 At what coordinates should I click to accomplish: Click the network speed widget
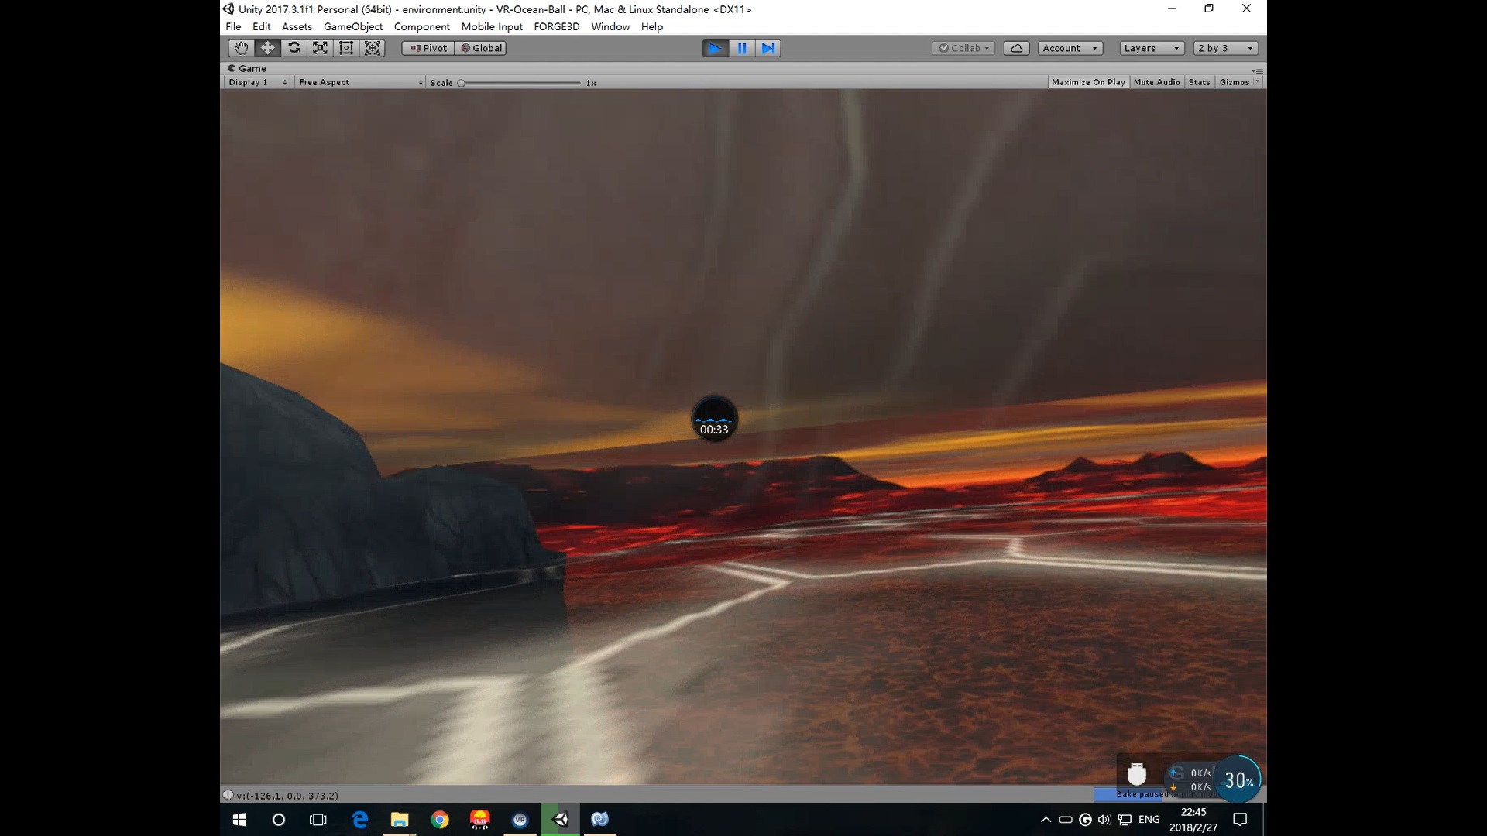coord(1190,779)
